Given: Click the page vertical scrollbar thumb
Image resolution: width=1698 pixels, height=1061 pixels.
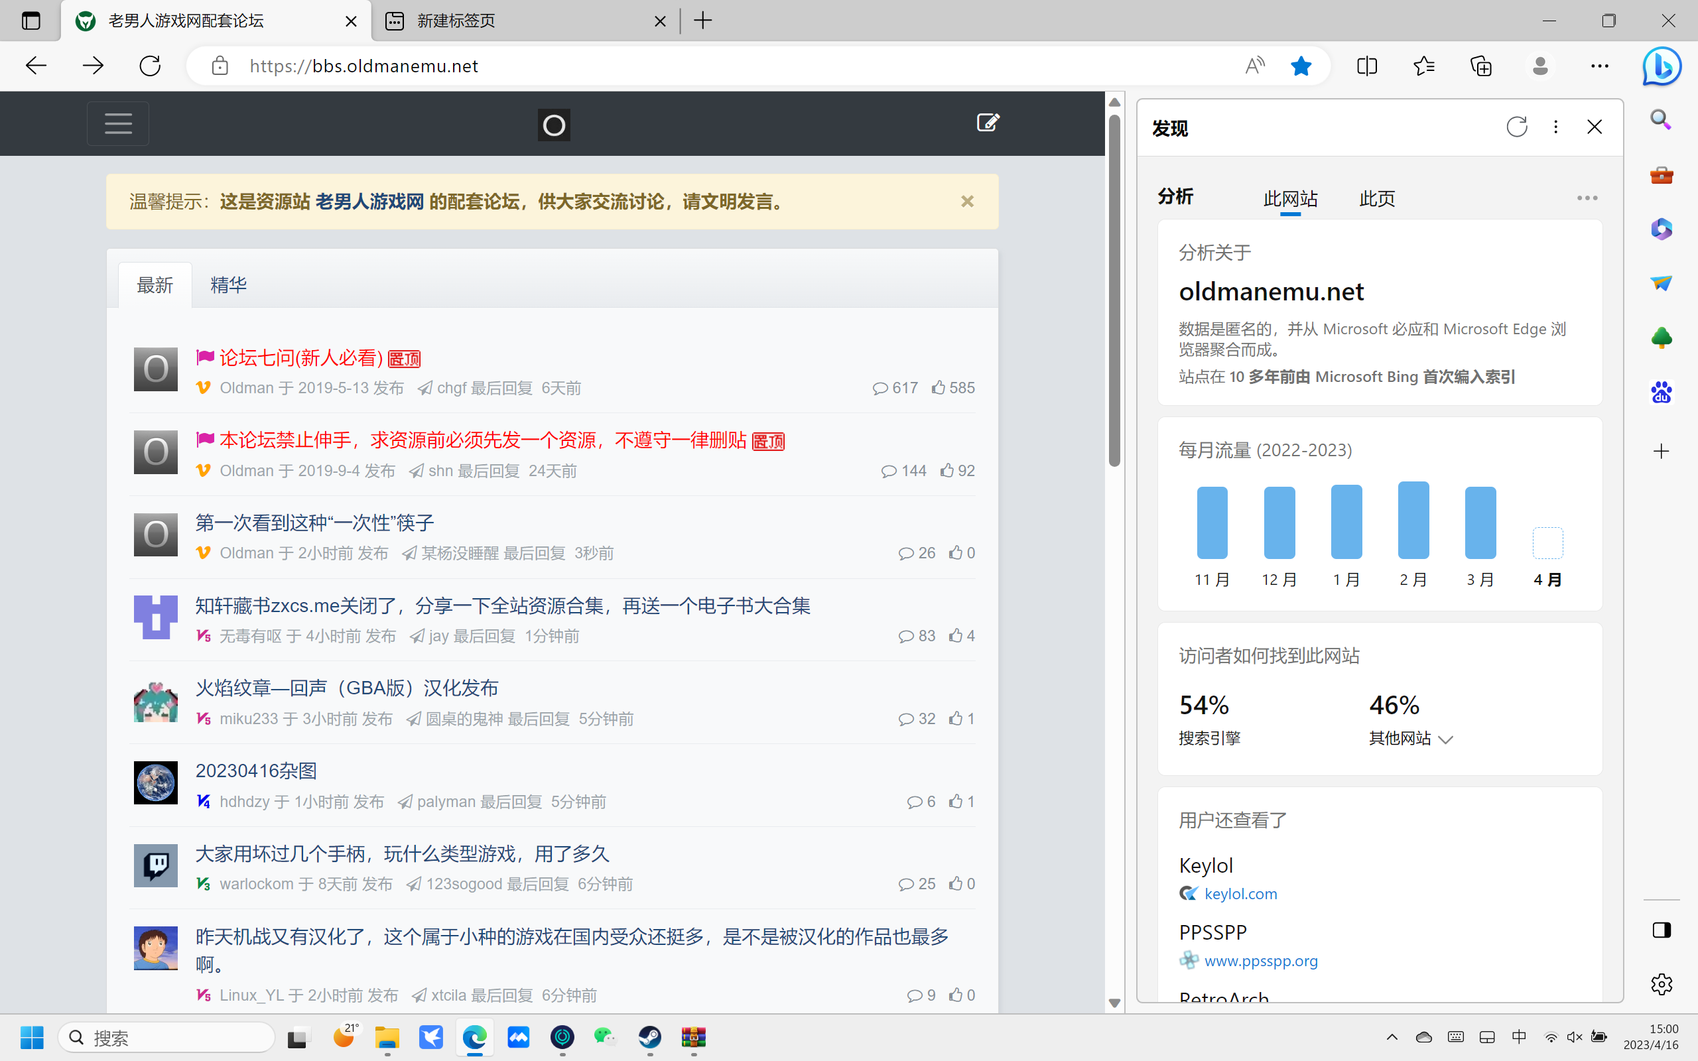Looking at the screenshot, I should (1114, 290).
